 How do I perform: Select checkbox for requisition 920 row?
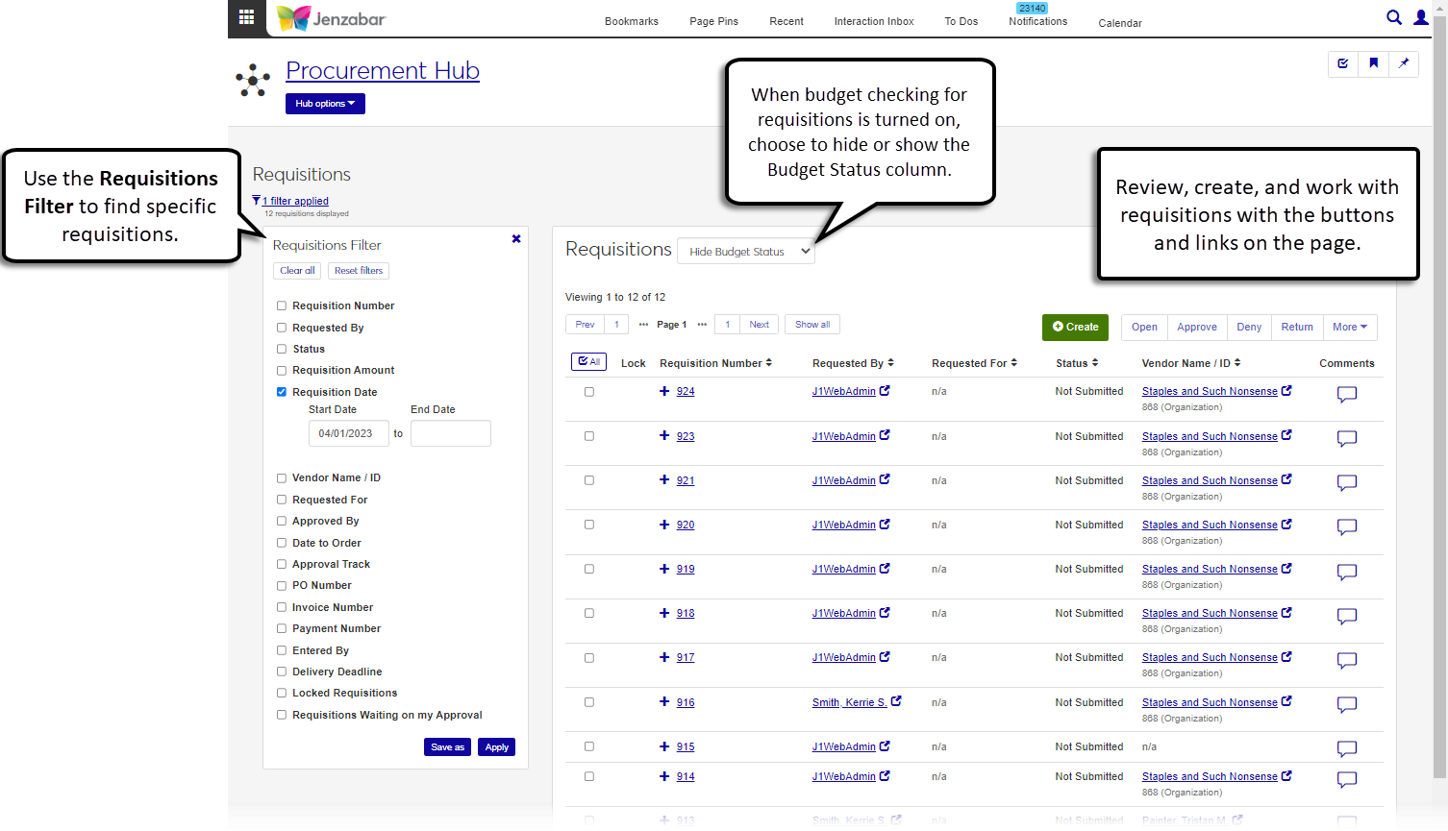point(589,525)
